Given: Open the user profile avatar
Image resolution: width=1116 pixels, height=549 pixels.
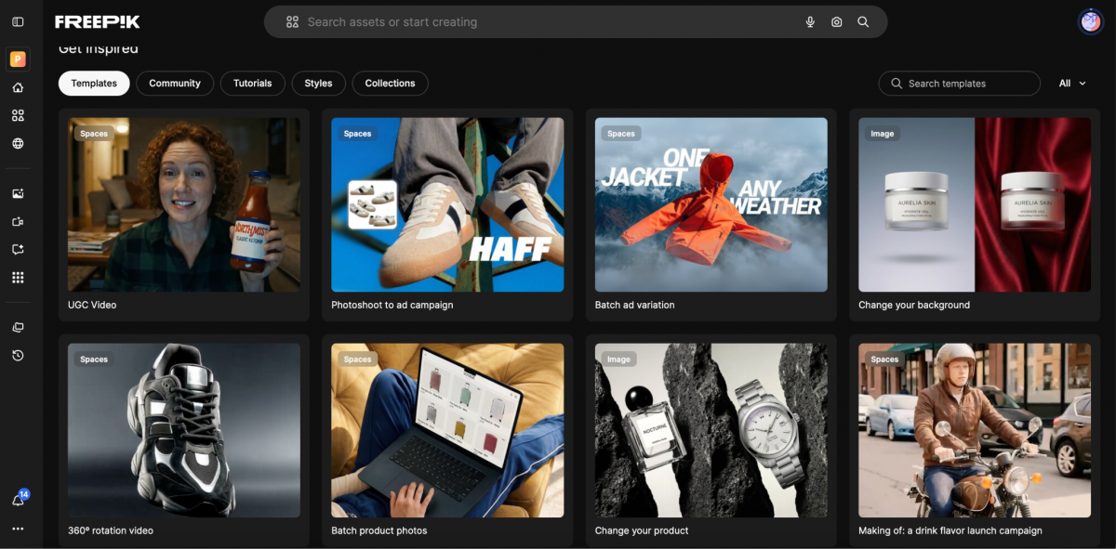Looking at the screenshot, I should [1090, 22].
